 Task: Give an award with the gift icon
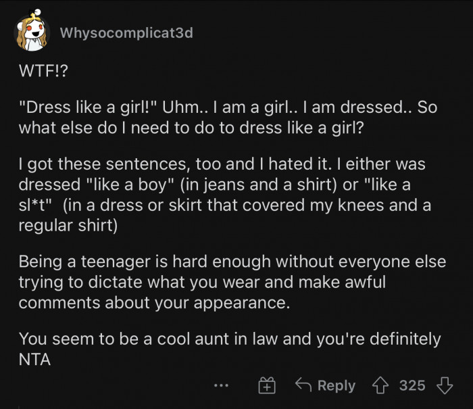[x=267, y=386]
